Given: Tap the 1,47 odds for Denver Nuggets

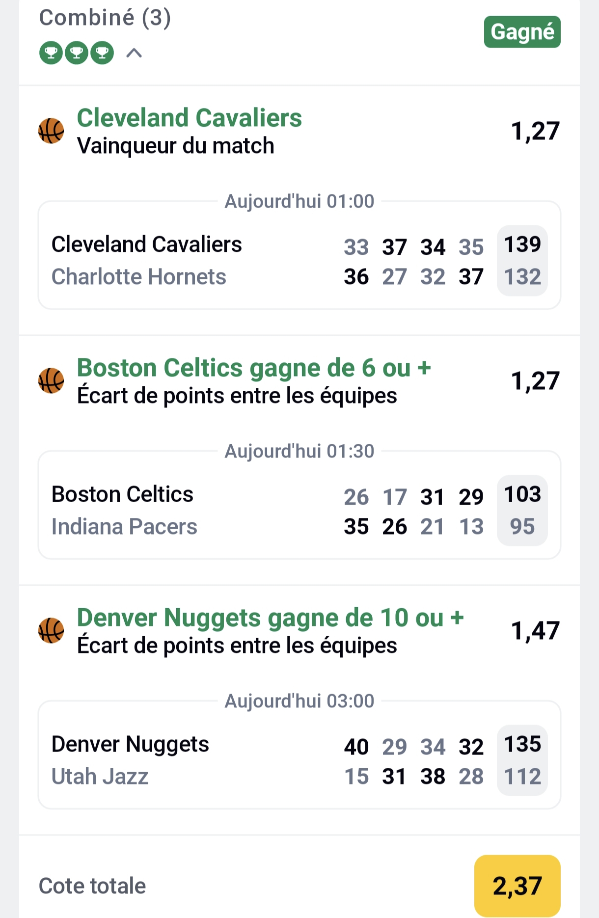Looking at the screenshot, I should 535,631.
